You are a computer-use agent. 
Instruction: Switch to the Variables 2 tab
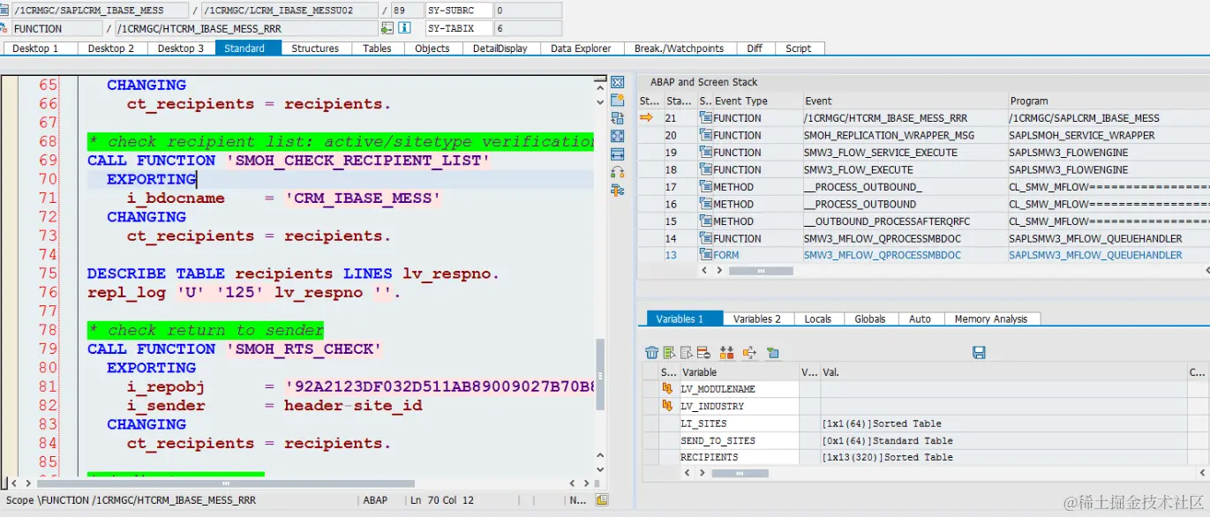pyautogui.click(x=757, y=318)
